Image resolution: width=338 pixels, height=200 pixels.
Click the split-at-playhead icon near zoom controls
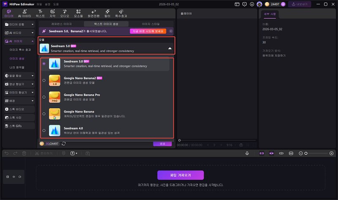[x=281, y=153]
